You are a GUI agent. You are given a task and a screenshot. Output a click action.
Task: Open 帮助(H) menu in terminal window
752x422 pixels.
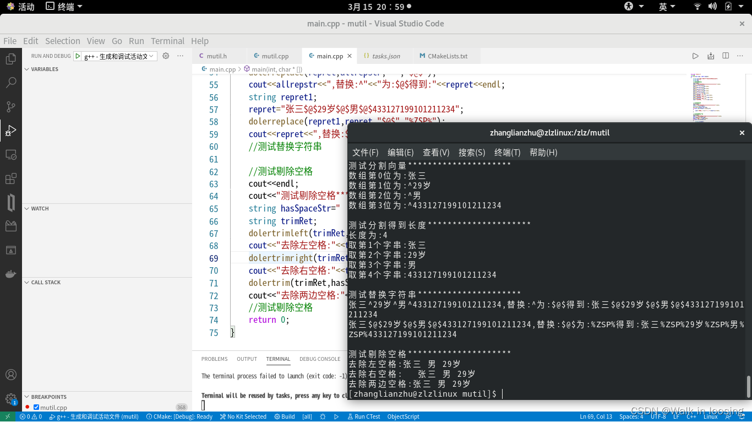[543, 153]
